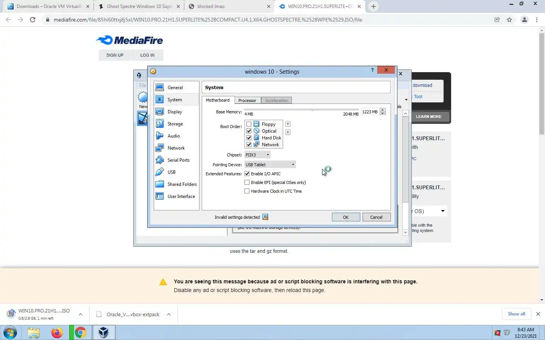
Task: Enable Floppy in boot order
Action: (x=249, y=124)
